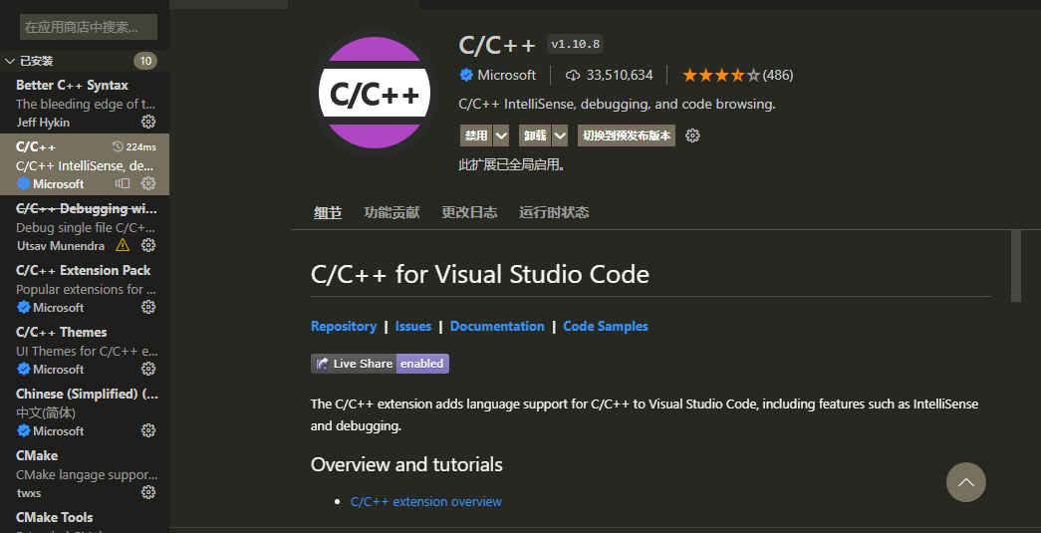Viewport: 1041px width, 533px height.
Task: Switch to the 细节 tab
Action: tap(328, 212)
